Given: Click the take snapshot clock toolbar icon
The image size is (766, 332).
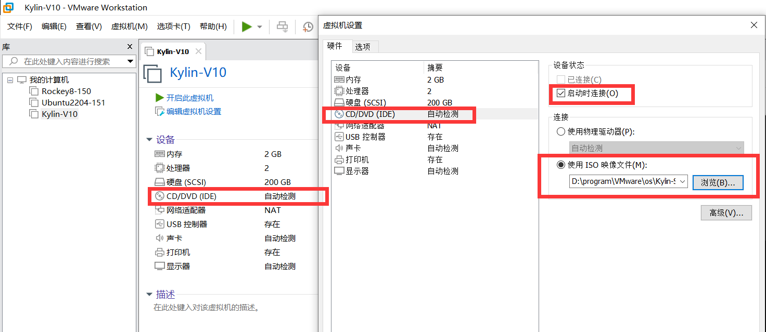Looking at the screenshot, I should coord(308,27).
